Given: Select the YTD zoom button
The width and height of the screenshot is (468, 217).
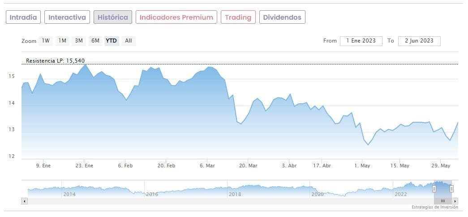Looking at the screenshot, I should pos(111,41).
